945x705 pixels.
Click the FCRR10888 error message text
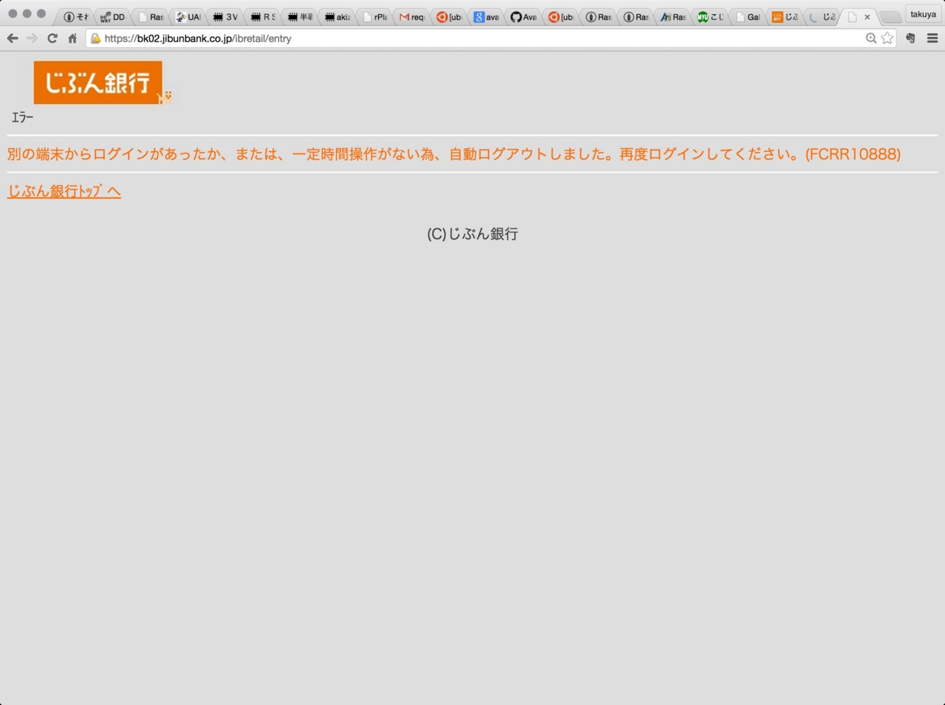(454, 154)
